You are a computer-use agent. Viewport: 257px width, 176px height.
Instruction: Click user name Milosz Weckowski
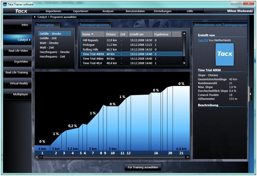click(x=240, y=11)
